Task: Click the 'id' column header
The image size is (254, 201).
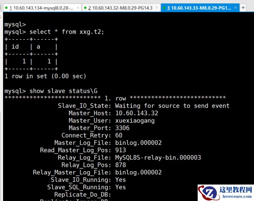Action: click(15, 47)
